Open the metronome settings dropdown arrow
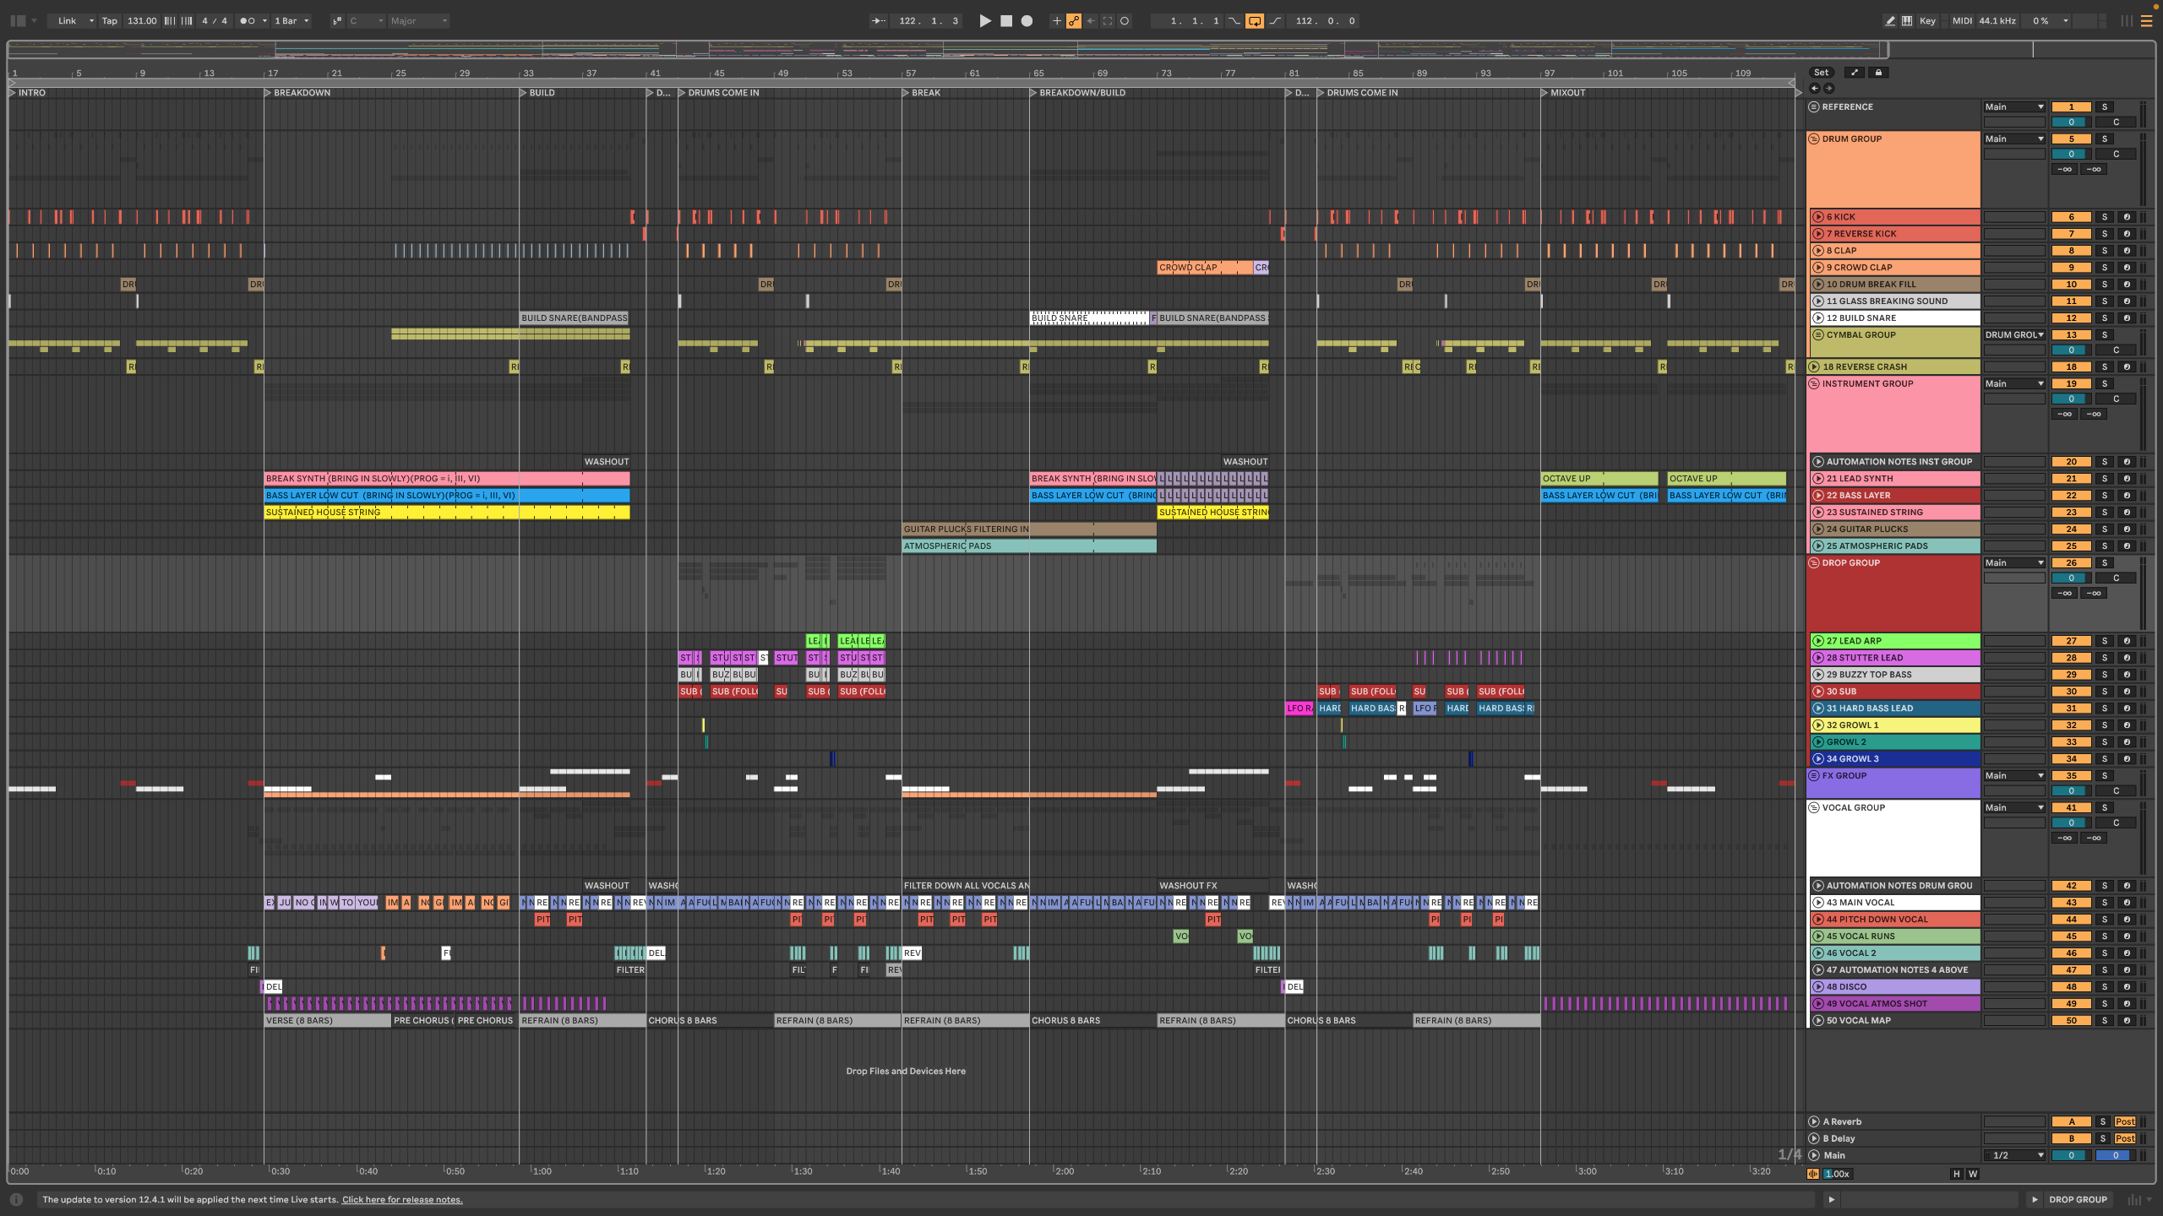The width and height of the screenshot is (2163, 1216). (264, 21)
